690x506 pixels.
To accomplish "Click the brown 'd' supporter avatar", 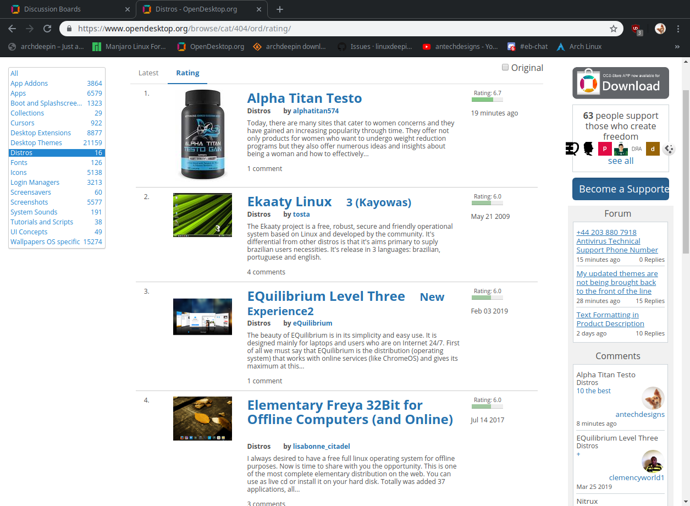I will (x=653, y=148).
